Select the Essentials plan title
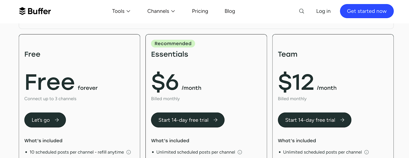 tap(169, 54)
